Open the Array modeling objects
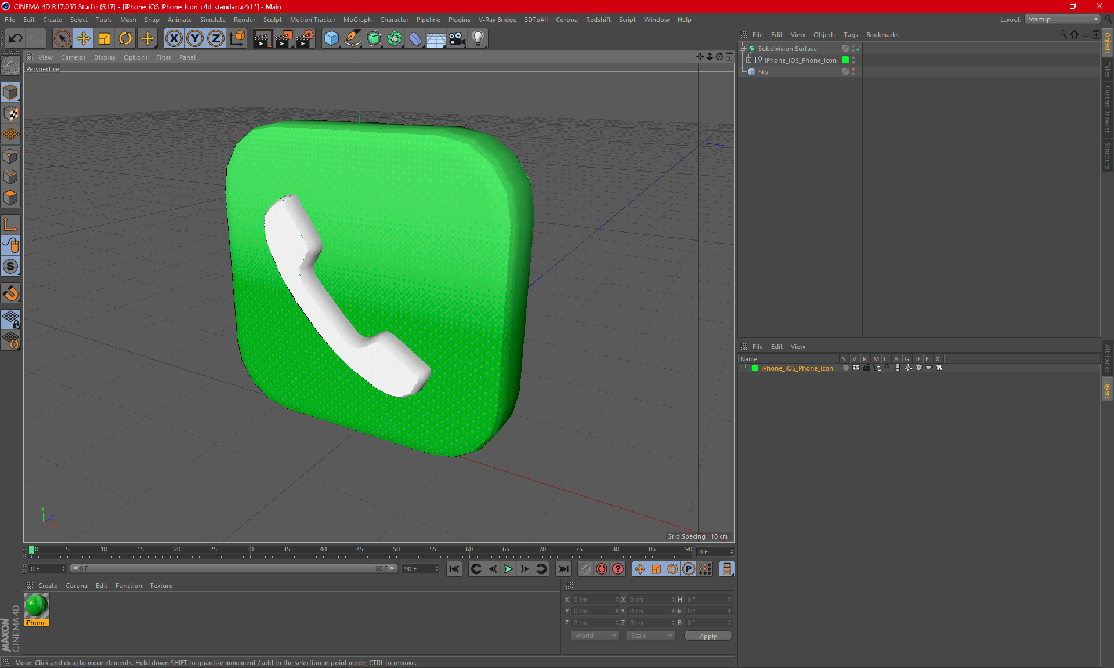1114x668 pixels. (x=395, y=39)
